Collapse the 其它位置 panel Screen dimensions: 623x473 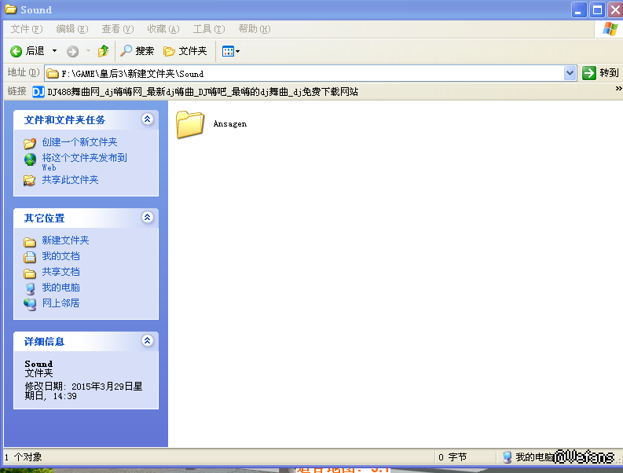148,217
